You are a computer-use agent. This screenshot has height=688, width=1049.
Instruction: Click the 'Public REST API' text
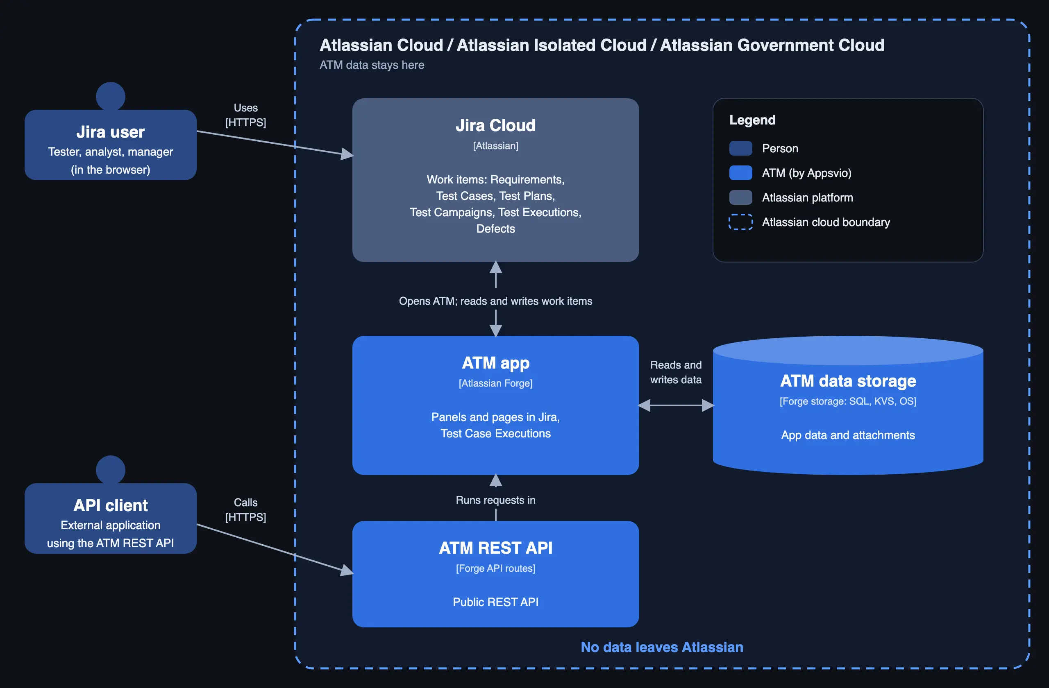coord(495,602)
